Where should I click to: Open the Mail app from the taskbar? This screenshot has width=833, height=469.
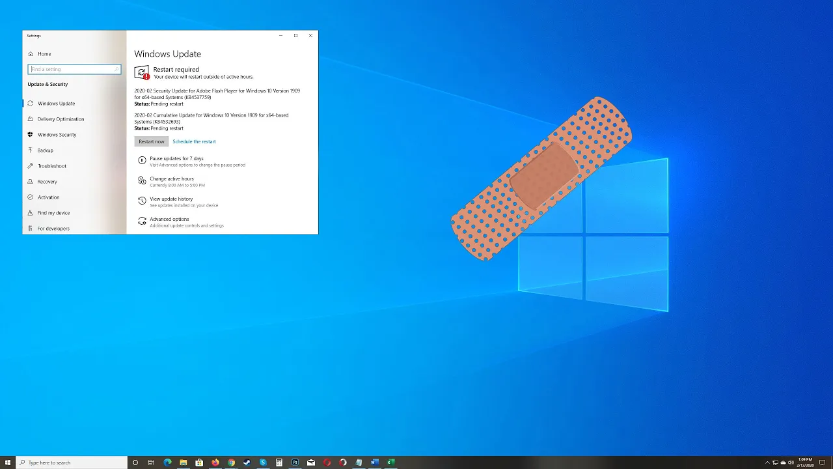[311, 462]
